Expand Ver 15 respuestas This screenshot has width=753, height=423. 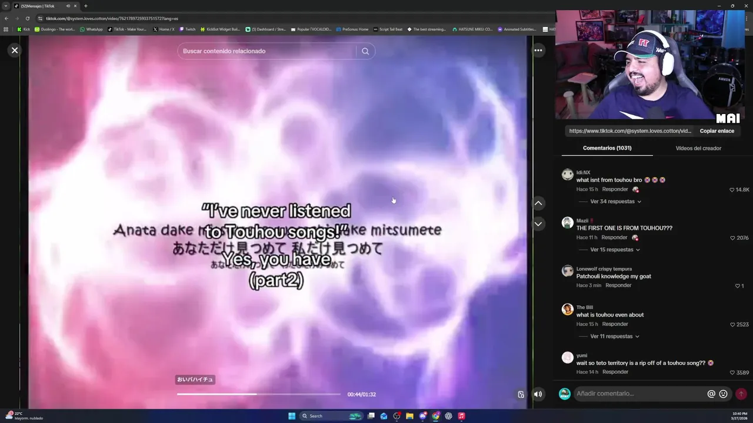click(x=615, y=250)
